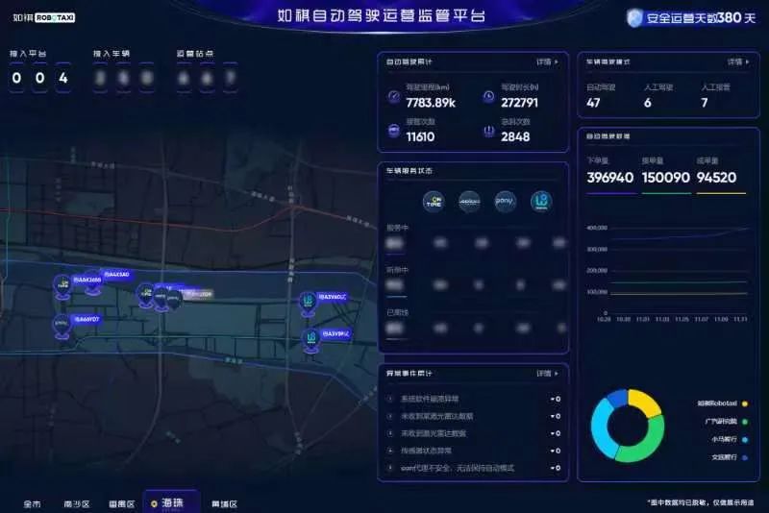Click the green segment of the donut chart

646,446
